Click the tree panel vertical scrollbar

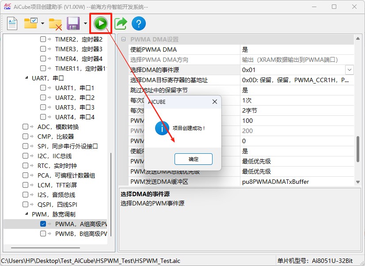click(x=111, y=194)
